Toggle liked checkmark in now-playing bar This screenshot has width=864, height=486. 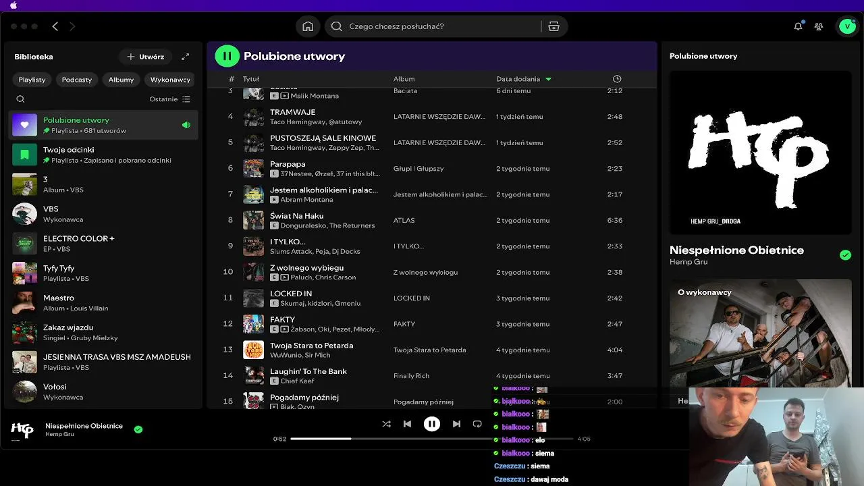coord(138,429)
